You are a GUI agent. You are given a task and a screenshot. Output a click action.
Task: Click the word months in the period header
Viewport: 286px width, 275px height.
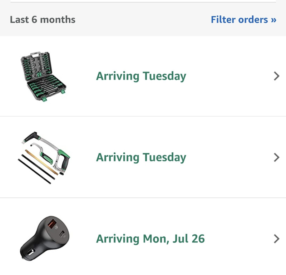tap(58, 20)
